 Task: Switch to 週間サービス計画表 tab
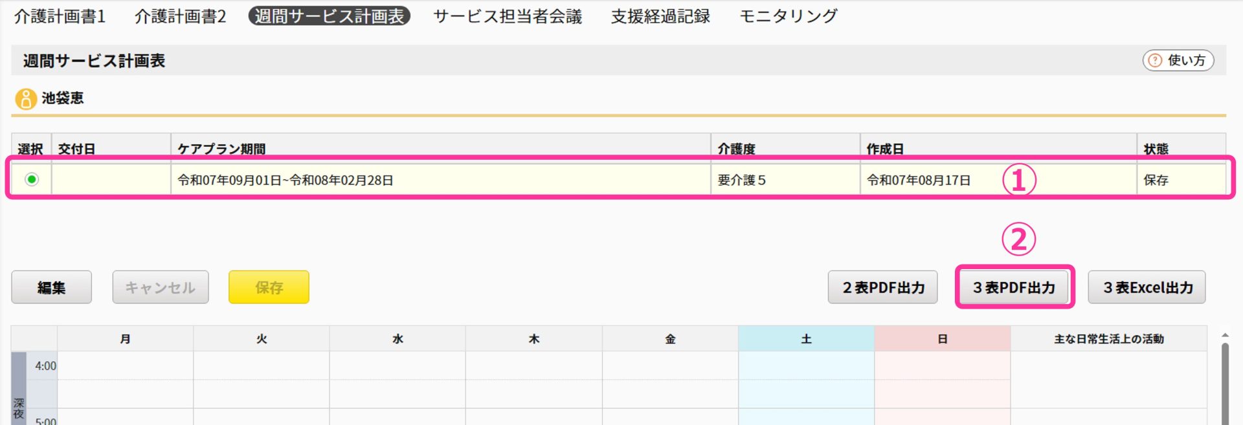(329, 16)
